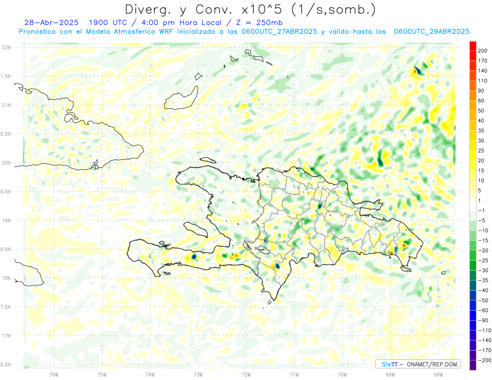Click the 18N latitude label
This screenshot has height=380, width=492.
6,278
